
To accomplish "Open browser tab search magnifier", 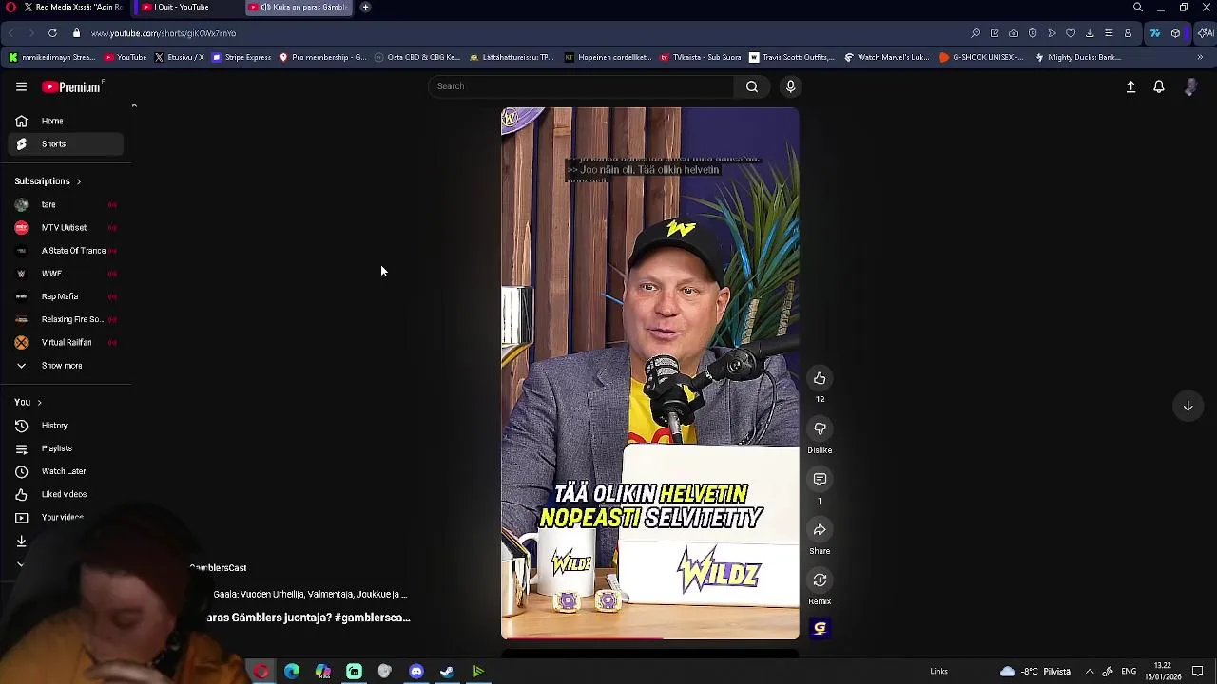I will (1138, 8).
